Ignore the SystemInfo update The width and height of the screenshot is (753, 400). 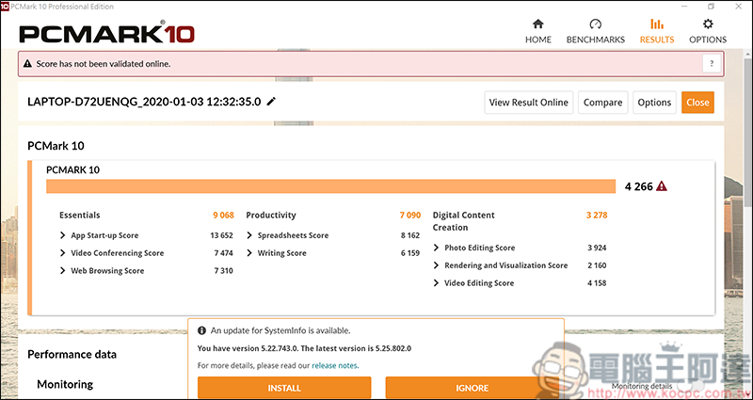(x=473, y=388)
